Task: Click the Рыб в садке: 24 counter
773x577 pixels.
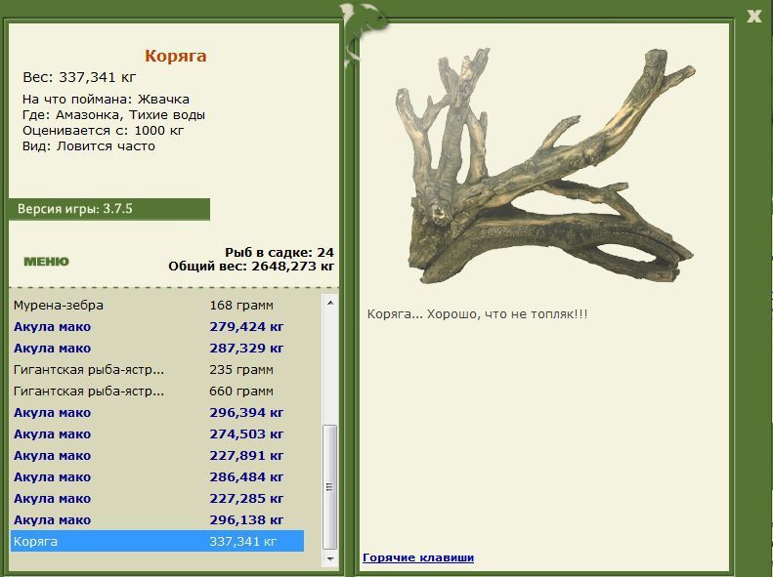Action: pos(279,253)
